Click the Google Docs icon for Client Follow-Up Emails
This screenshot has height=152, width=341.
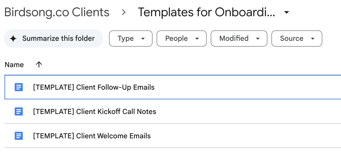(18, 87)
